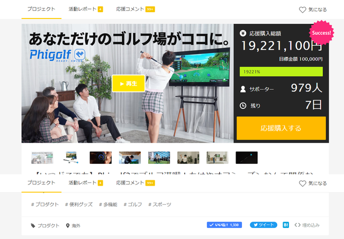Click the Hatena bookmark B! icon
The image size is (344, 239).
pyautogui.click(x=286, y=225)
